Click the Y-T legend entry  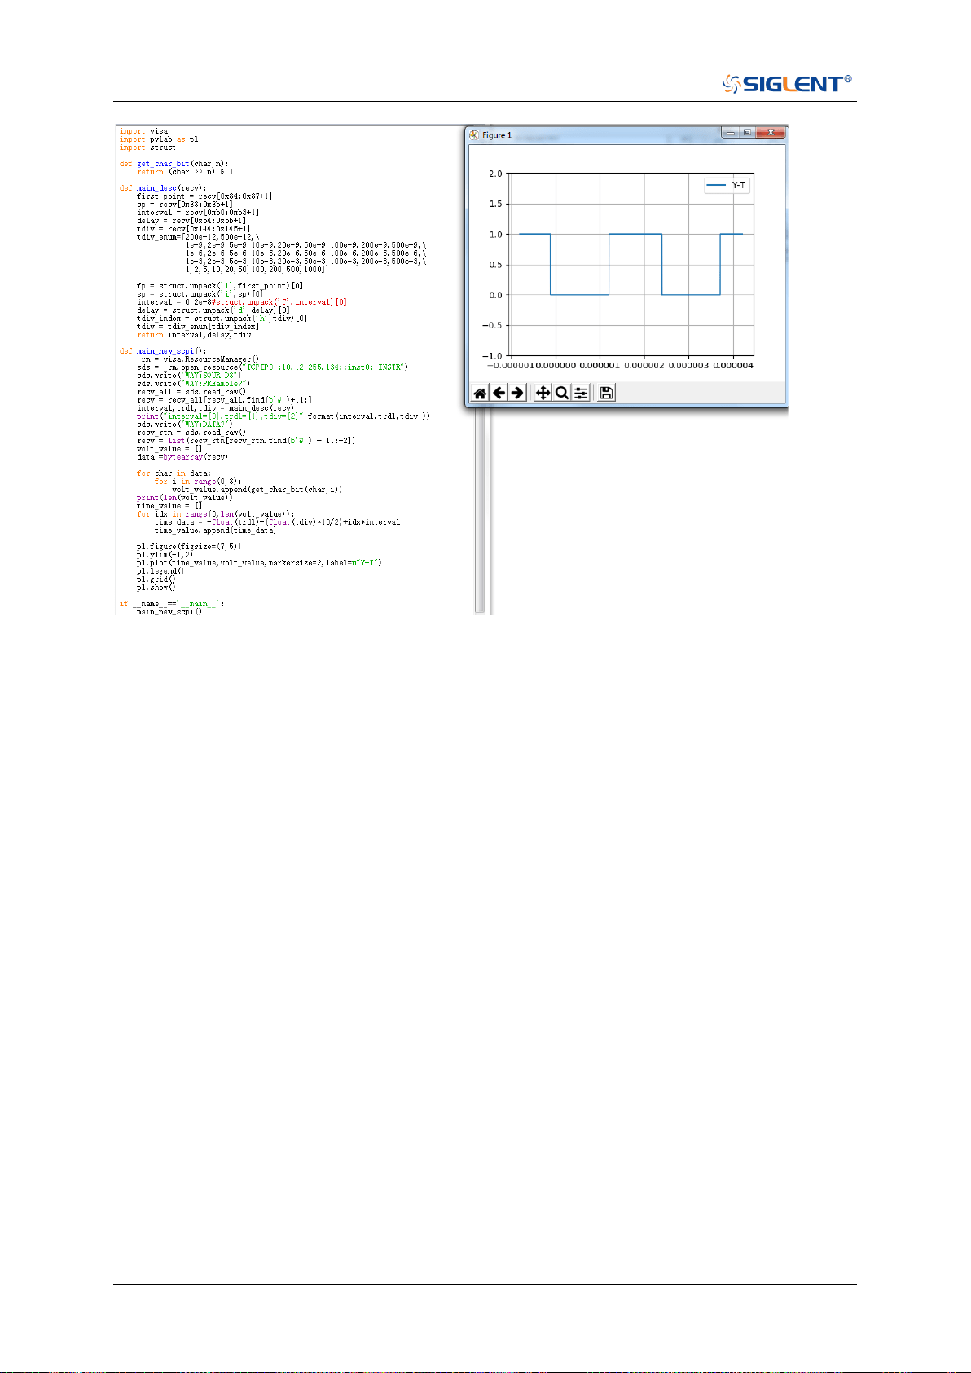(x=726, y=186)
